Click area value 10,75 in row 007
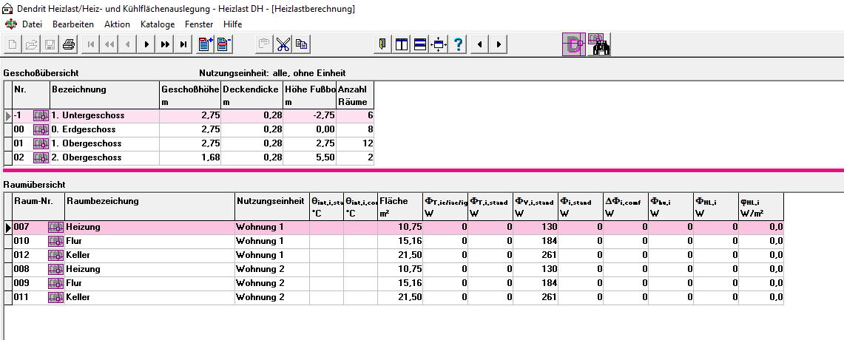 400,227
